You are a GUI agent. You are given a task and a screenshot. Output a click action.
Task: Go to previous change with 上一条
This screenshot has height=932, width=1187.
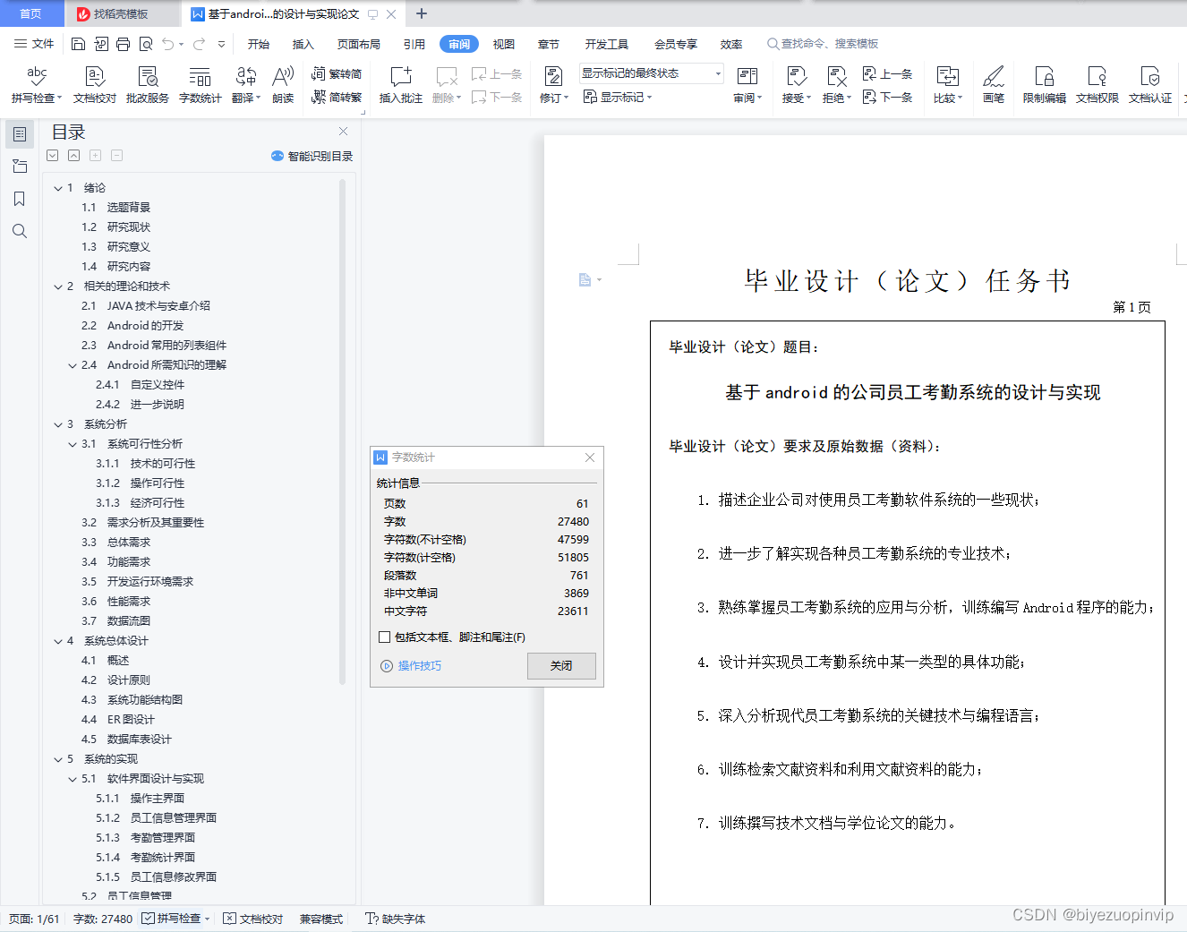point(887,73)
